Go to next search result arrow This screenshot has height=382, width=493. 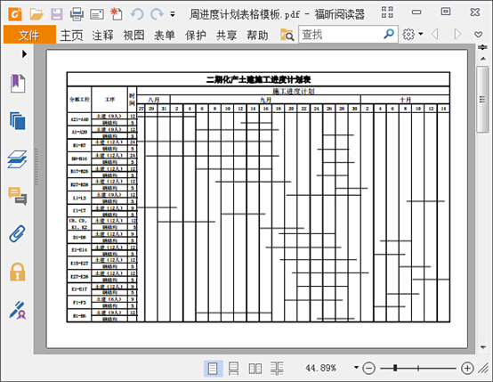[x=457, y=34]
